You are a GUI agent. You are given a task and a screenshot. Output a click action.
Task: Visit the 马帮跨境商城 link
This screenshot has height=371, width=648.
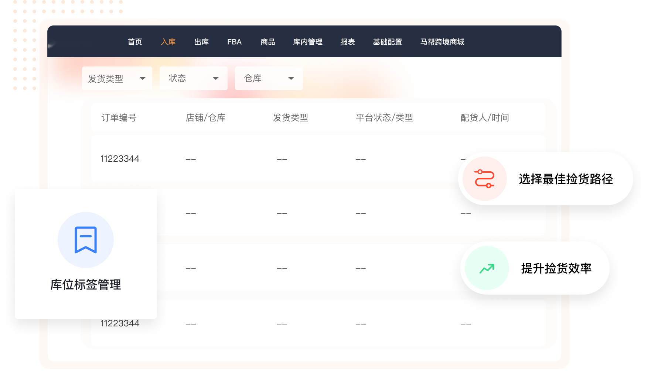tap(442, 42)
